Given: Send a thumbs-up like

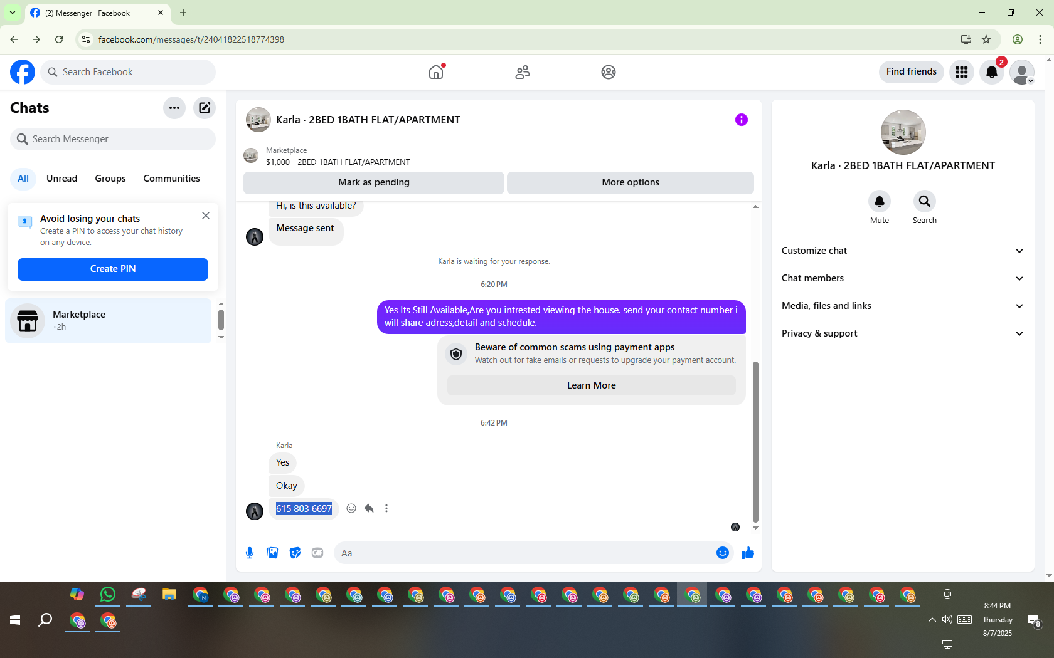Looking at the screenshot, I should point(748,553).
